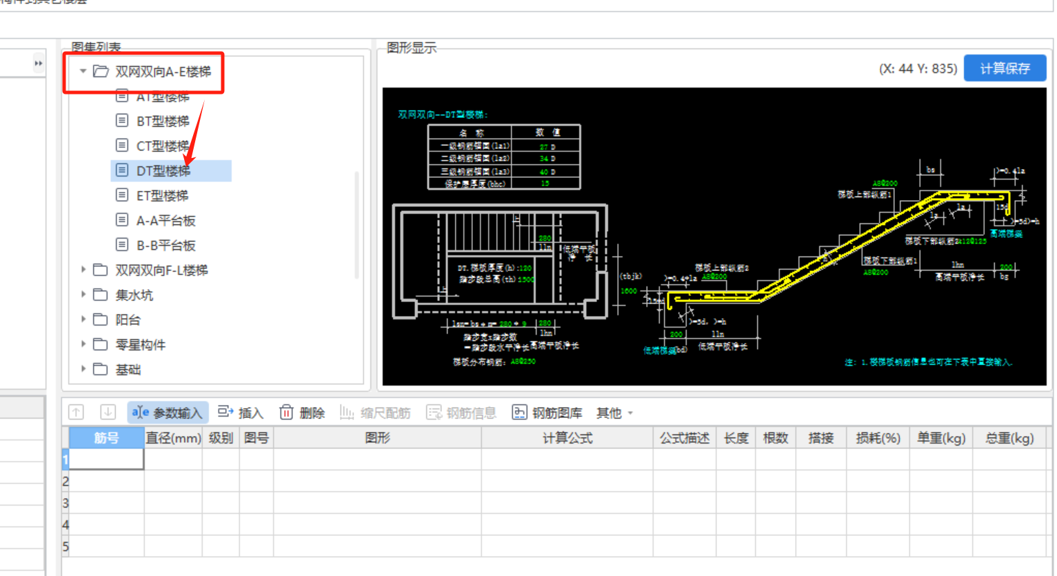The width and height of the screenshot is (1057, 576).
Task: Click the 直径(mm) column header
Action: [173, 438]
